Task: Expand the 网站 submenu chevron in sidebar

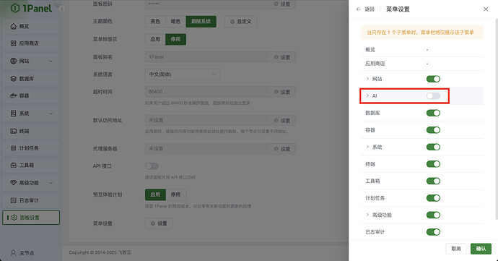Action: tap(51, 61)
